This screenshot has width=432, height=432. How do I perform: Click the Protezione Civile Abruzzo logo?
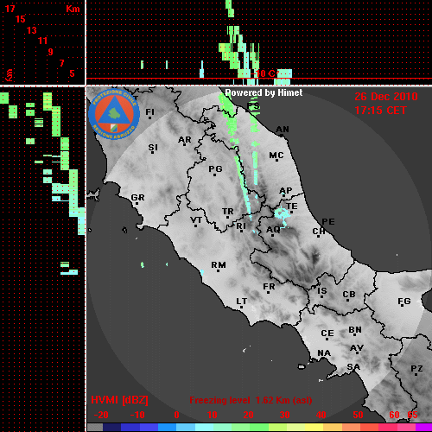coord(114,114)
